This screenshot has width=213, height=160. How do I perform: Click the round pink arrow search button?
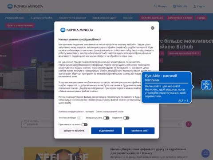click(x=189, y=124)
